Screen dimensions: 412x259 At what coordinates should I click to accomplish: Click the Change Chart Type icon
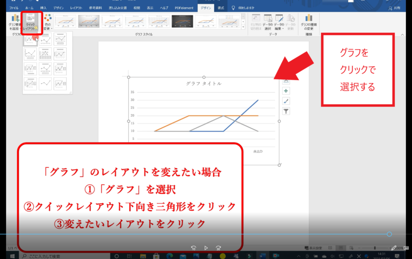click(309, 22)
